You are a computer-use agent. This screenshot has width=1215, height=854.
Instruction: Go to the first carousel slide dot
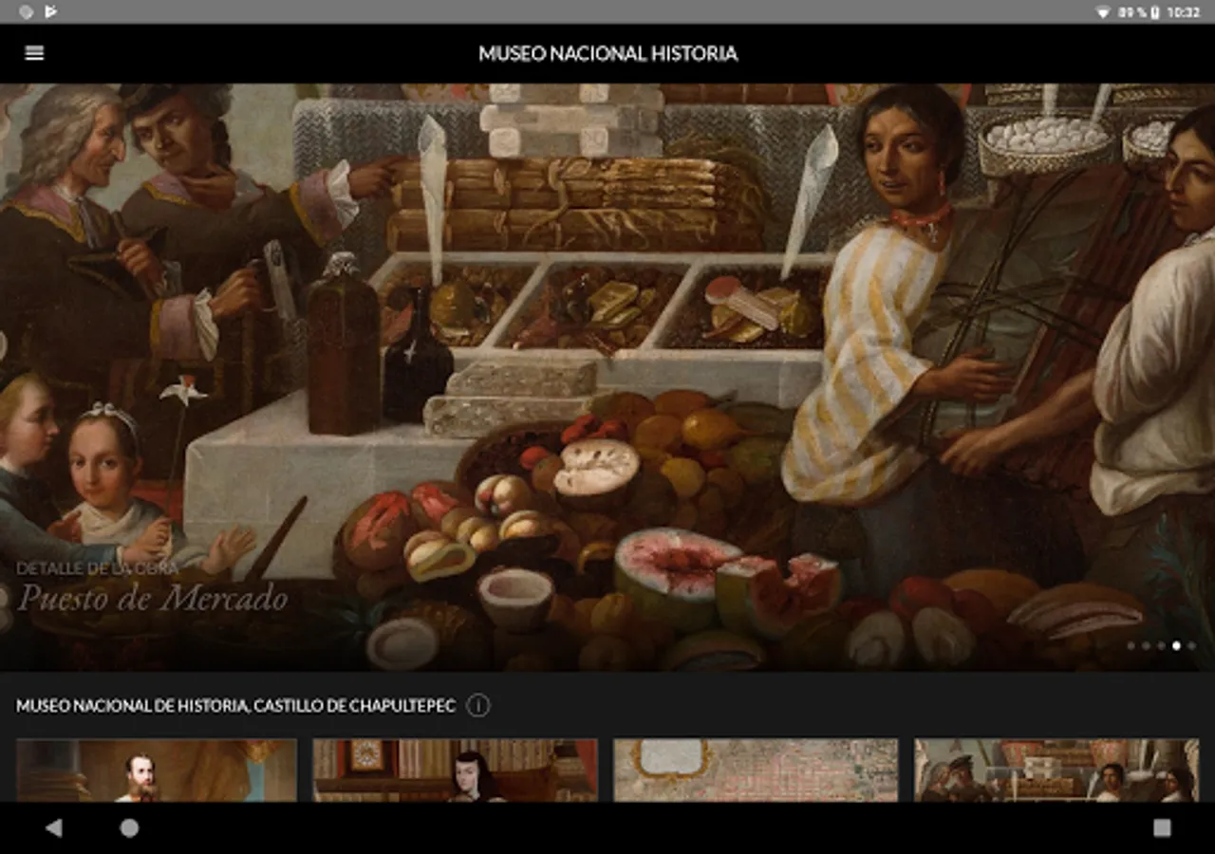point(1131,645)
